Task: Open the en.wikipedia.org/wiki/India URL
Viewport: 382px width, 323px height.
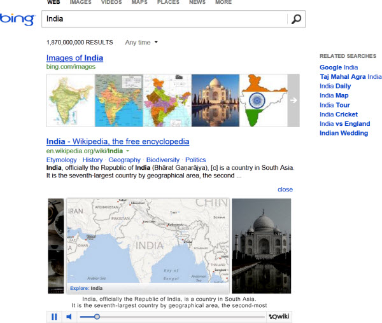Action: [85, 151]
